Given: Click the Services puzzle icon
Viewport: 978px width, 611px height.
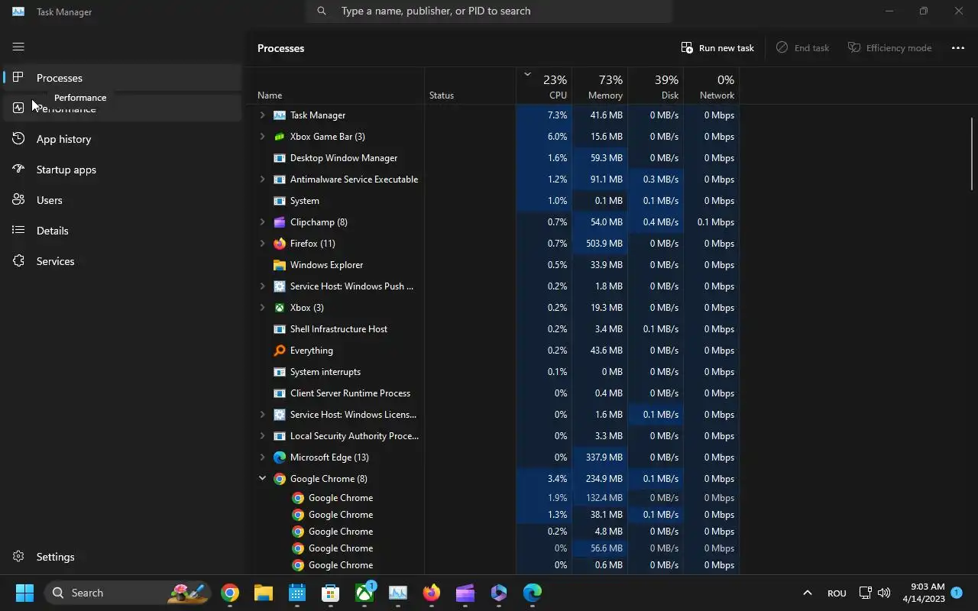Looking at the screenshot, I should [x=18, y=261].
